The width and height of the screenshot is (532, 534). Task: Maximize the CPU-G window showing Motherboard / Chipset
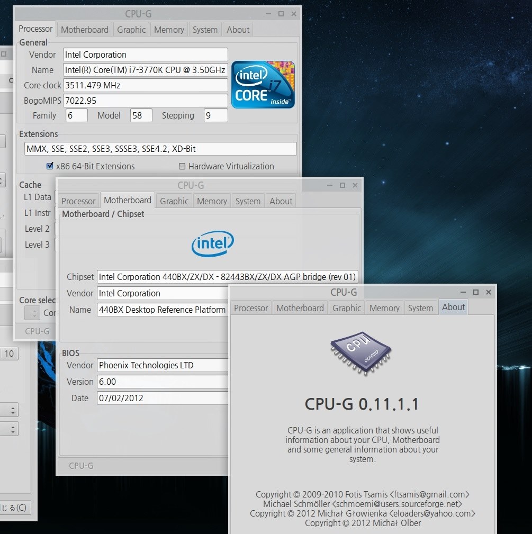click(342, 185)
